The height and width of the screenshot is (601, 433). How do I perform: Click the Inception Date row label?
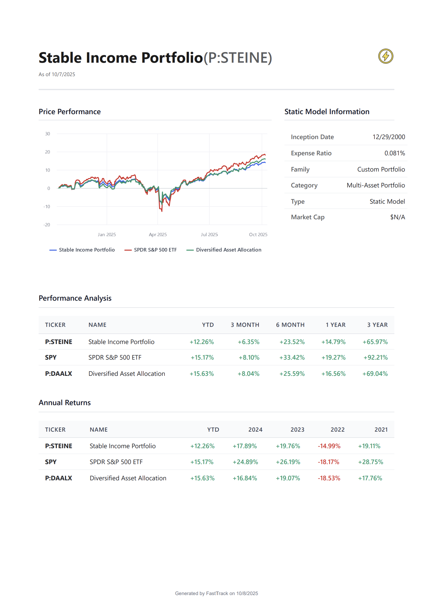coord(312,137)
